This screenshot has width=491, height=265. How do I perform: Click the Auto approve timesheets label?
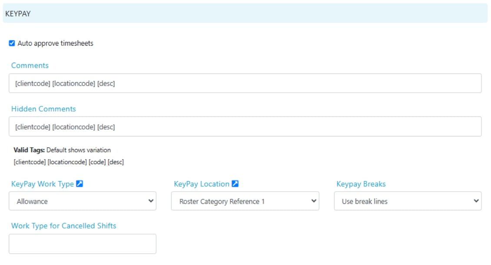click(x=56, y=43)
